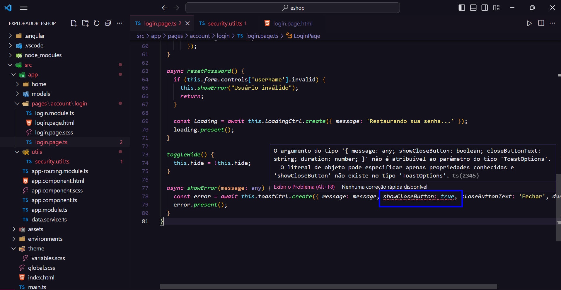Collapse the src folder
The image size is (561, 290).
click(10, 65)
